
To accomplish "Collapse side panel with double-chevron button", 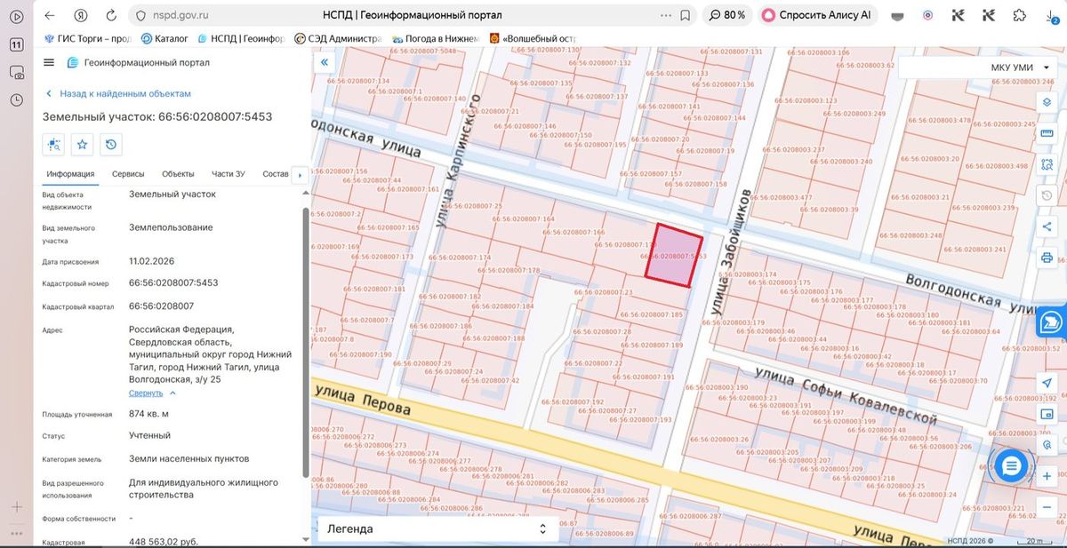I will pyautogui.click(x=325, y=62).
